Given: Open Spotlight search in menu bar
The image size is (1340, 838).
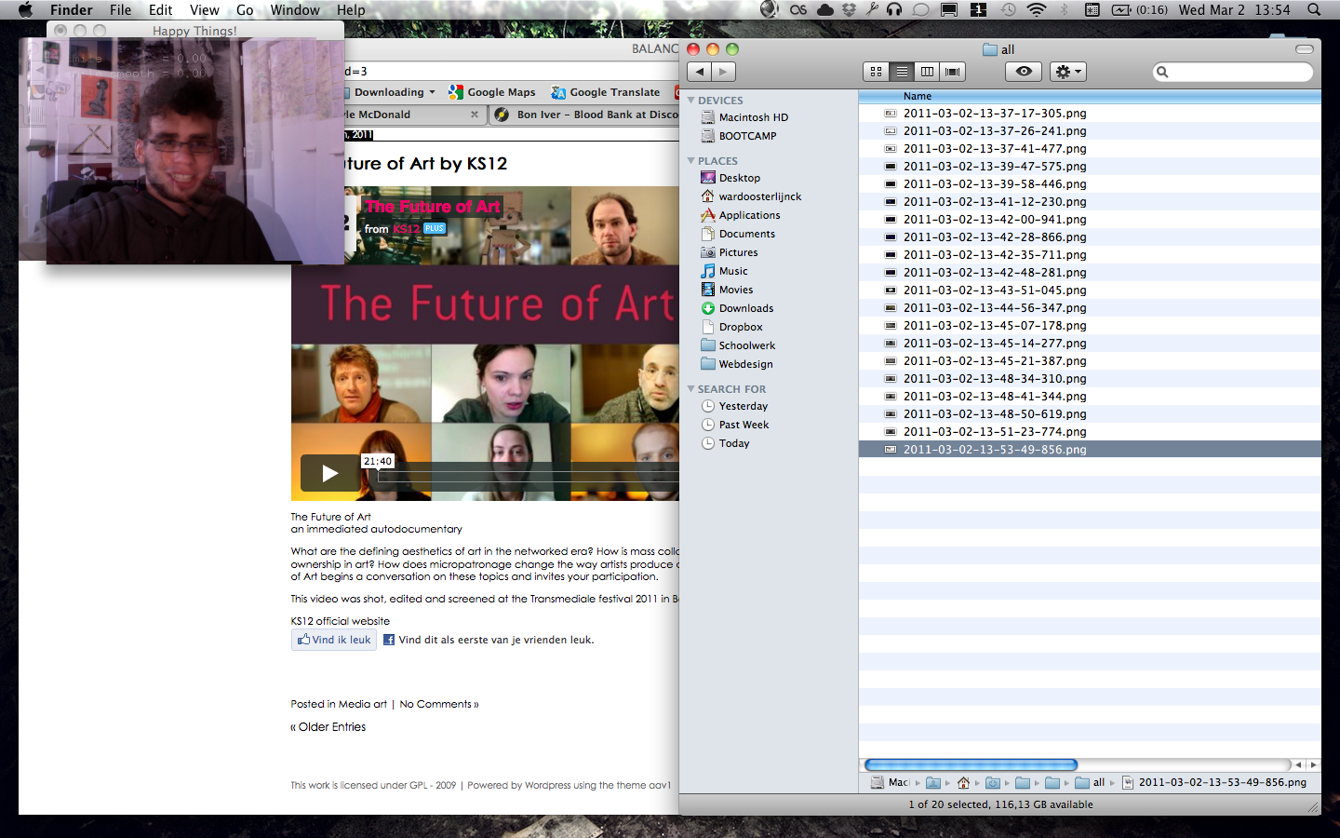Looking at the screenshot, I should [1314, 10].
